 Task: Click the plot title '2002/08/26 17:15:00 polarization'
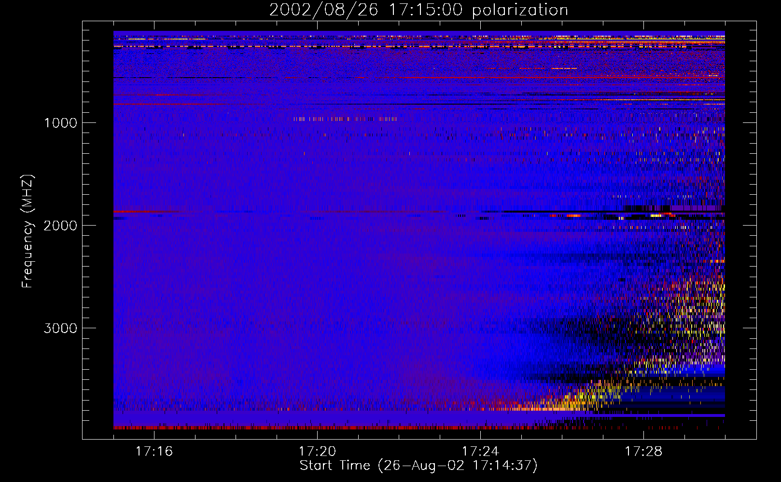tap(418, 10)
